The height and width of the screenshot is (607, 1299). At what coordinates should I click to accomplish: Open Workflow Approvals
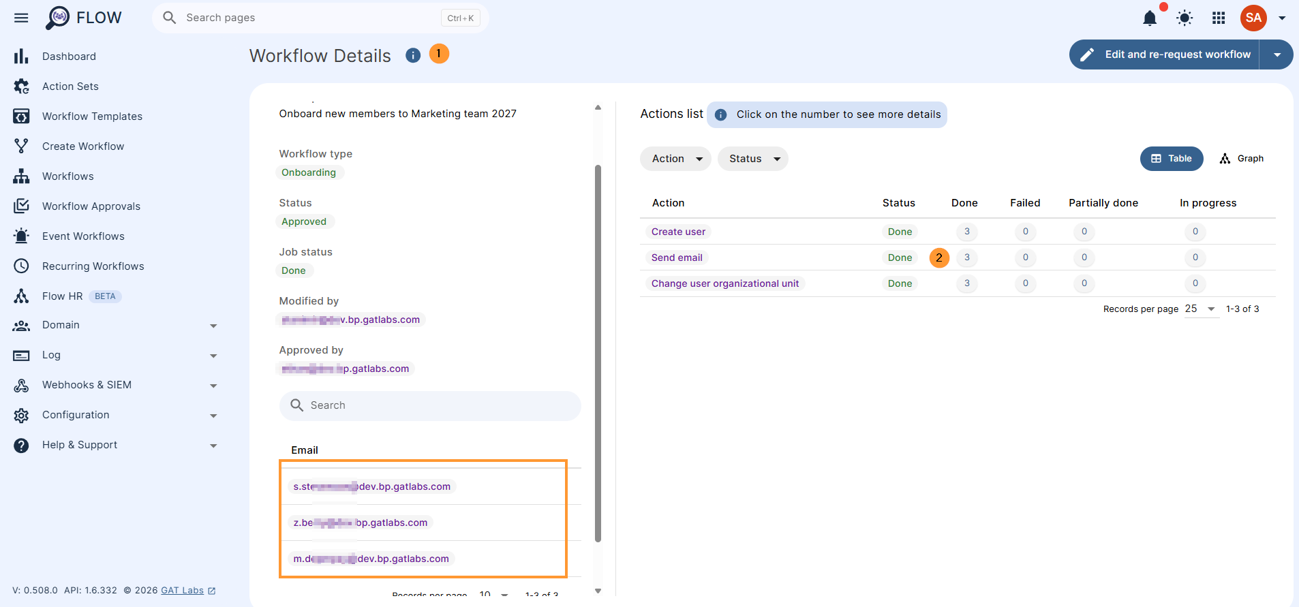pyautogui.click(x=91, y=206)
